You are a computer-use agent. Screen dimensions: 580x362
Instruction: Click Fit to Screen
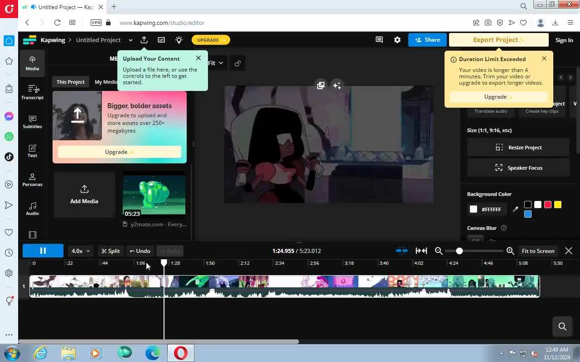click(538, 251)
